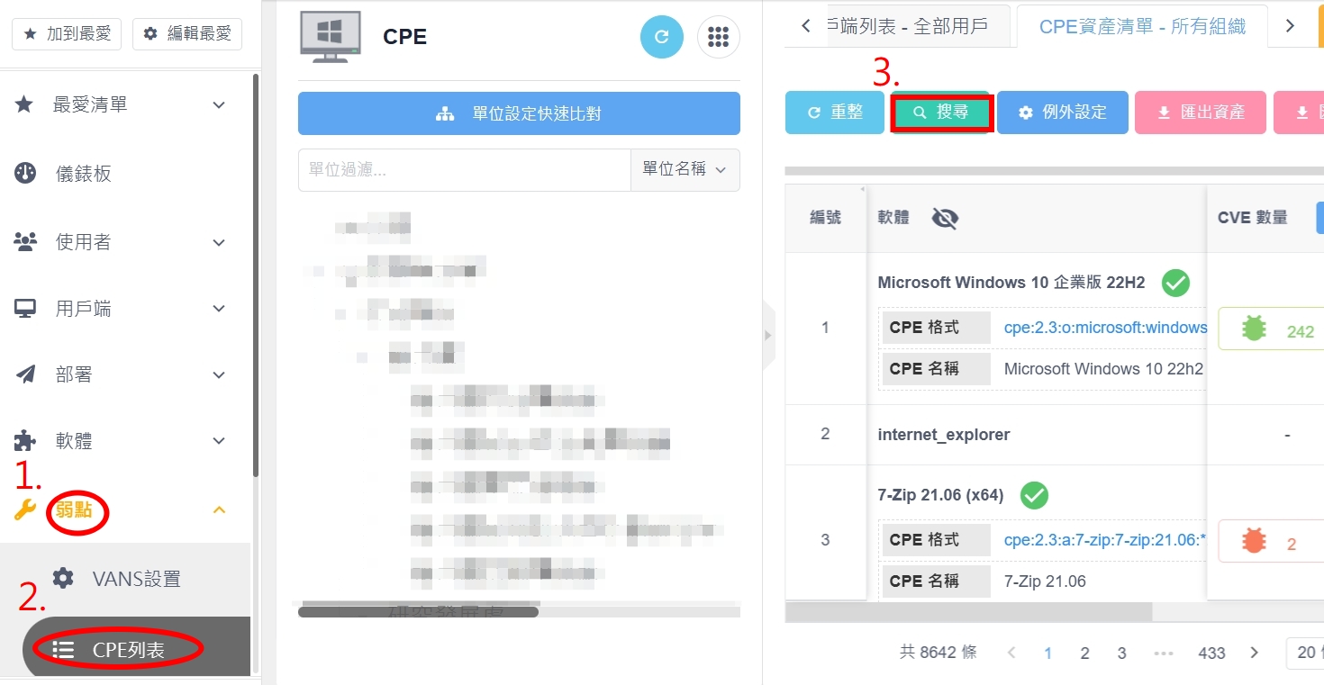
Task: Click the green checkmark beside Microsoft Windows 10
Action: click(x=1175, y=283)
